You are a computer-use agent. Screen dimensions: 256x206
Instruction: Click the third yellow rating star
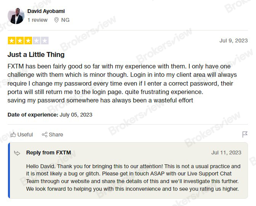tap(28, 41)
